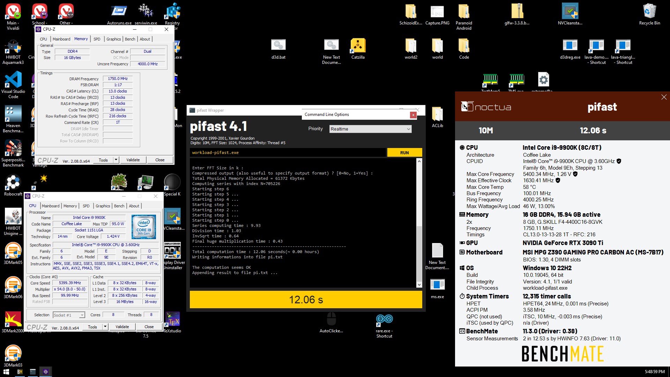The width and height of the screenshot is (670, 377).
Task: Open the glfw-3.3.8 zip archive
Action: click(x=517, y=15)
